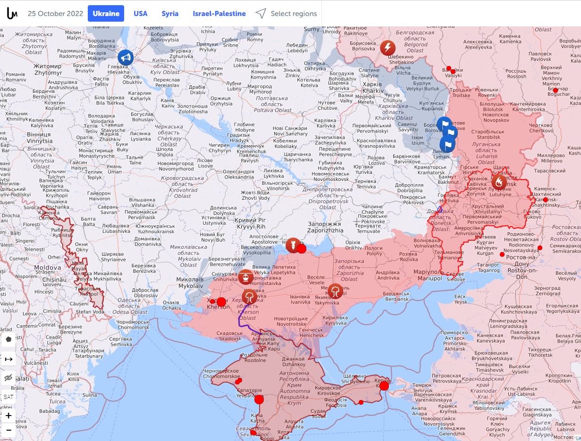Switch to the Syria region tab
The image size is (581, 441).
(x=170, y=14)
